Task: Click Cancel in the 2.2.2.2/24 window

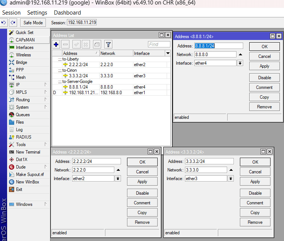Action: [x=142, y=172]
